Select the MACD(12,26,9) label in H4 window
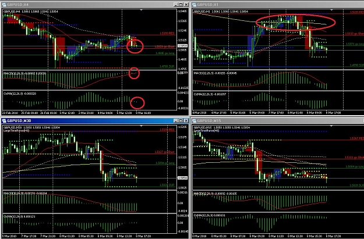Viewport: 364px width, 239px height. click(24, 73)
